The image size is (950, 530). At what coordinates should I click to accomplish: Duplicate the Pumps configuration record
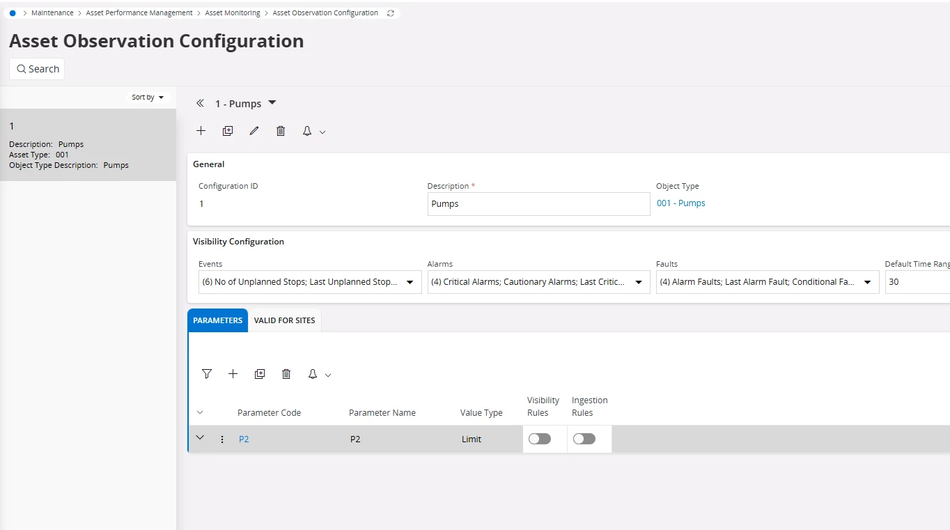tap(228, 131)
